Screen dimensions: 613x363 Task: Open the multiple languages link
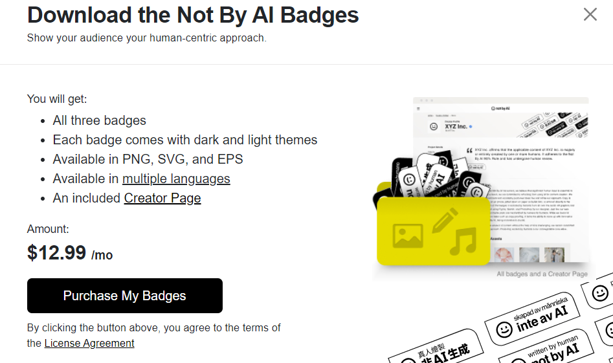coord(176,179)
